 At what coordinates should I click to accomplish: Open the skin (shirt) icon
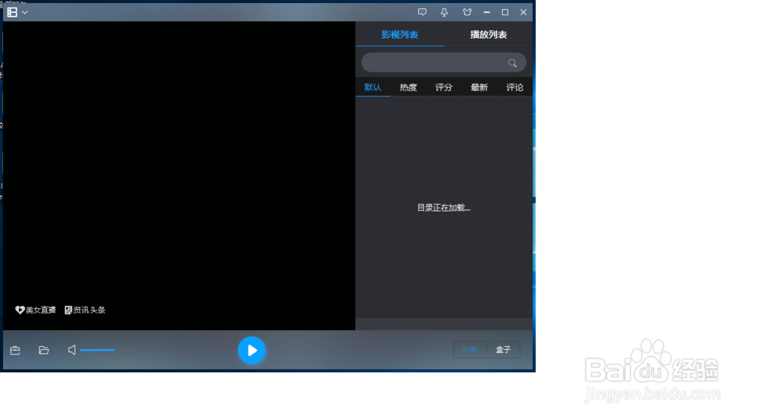[x=467, y=12]
